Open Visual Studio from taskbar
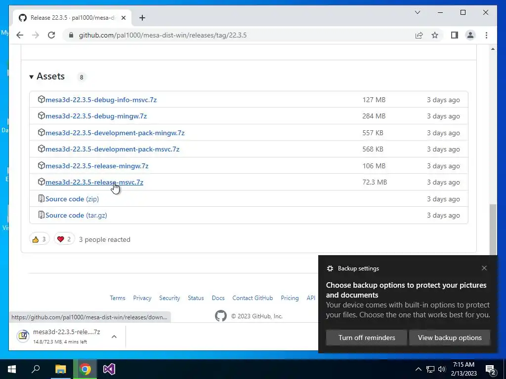Image resolution: width=506 pixels, height=379 pixels. (109, 369)
